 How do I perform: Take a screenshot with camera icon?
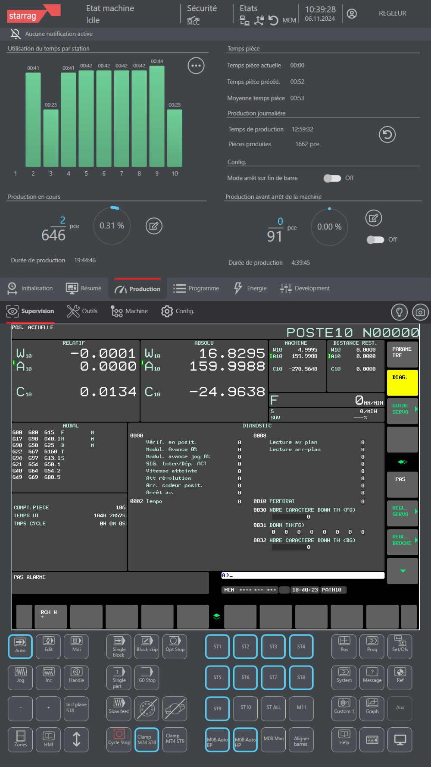[420, 312]
